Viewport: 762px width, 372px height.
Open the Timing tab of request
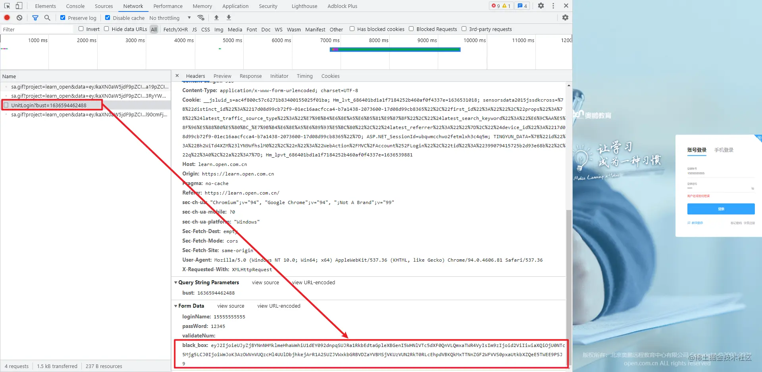[305, 76]
